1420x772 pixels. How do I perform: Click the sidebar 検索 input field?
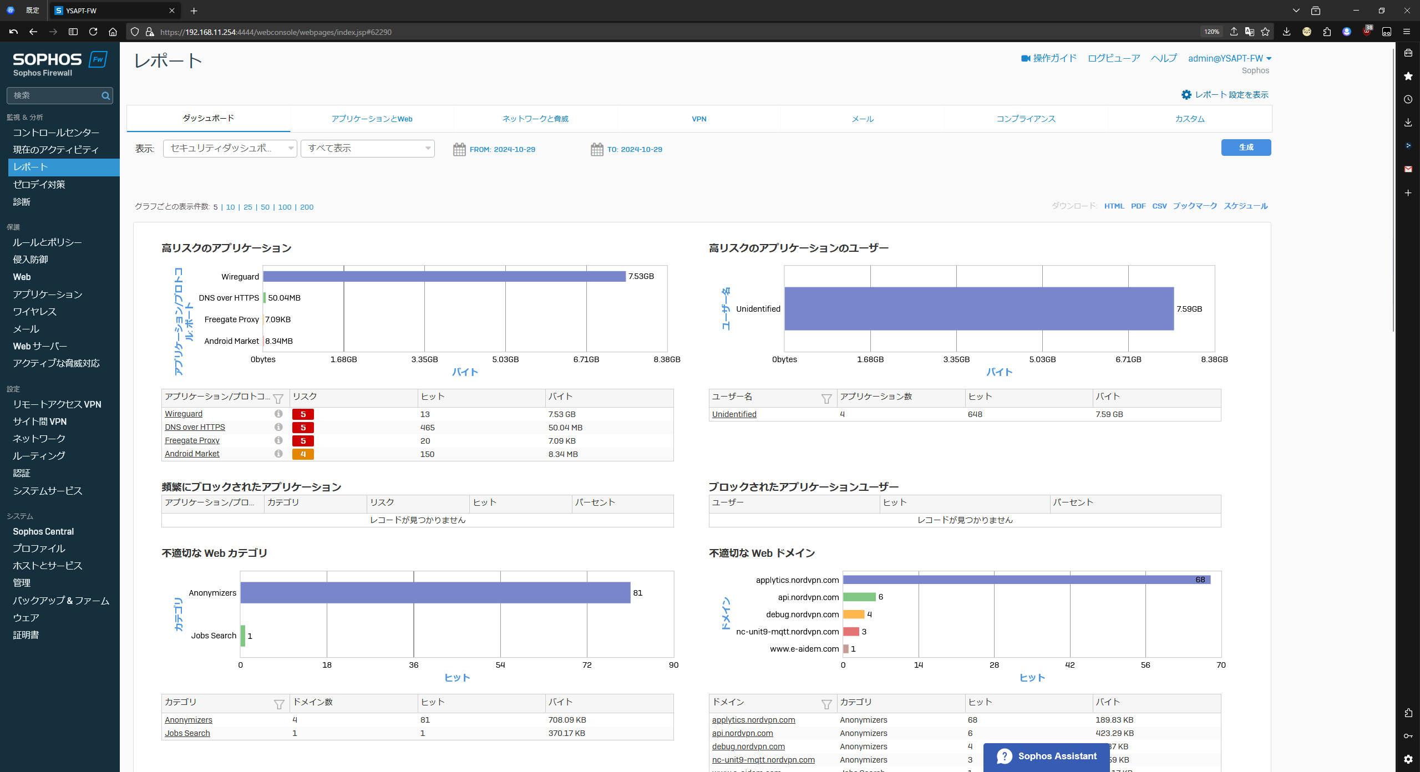54,95
